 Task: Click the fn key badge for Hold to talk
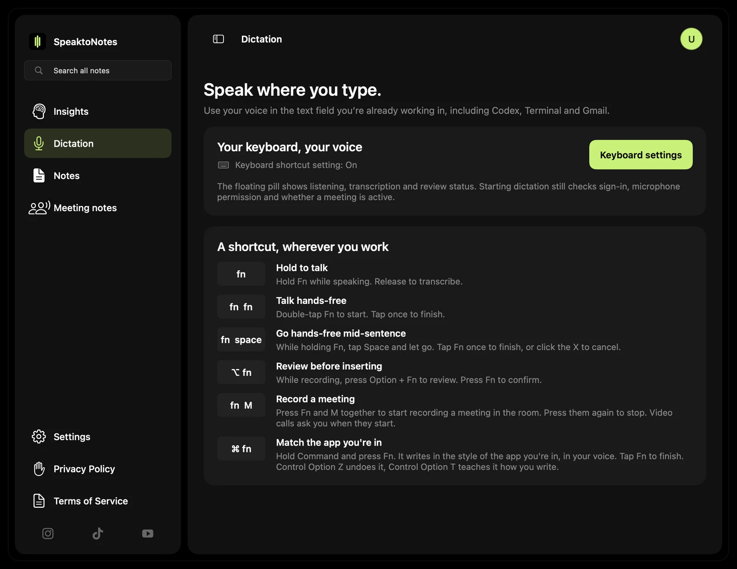point(241,274)
